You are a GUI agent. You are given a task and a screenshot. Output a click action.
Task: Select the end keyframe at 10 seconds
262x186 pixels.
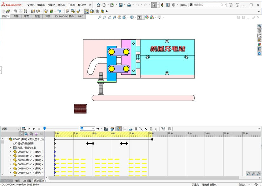[x=152, y=139]
